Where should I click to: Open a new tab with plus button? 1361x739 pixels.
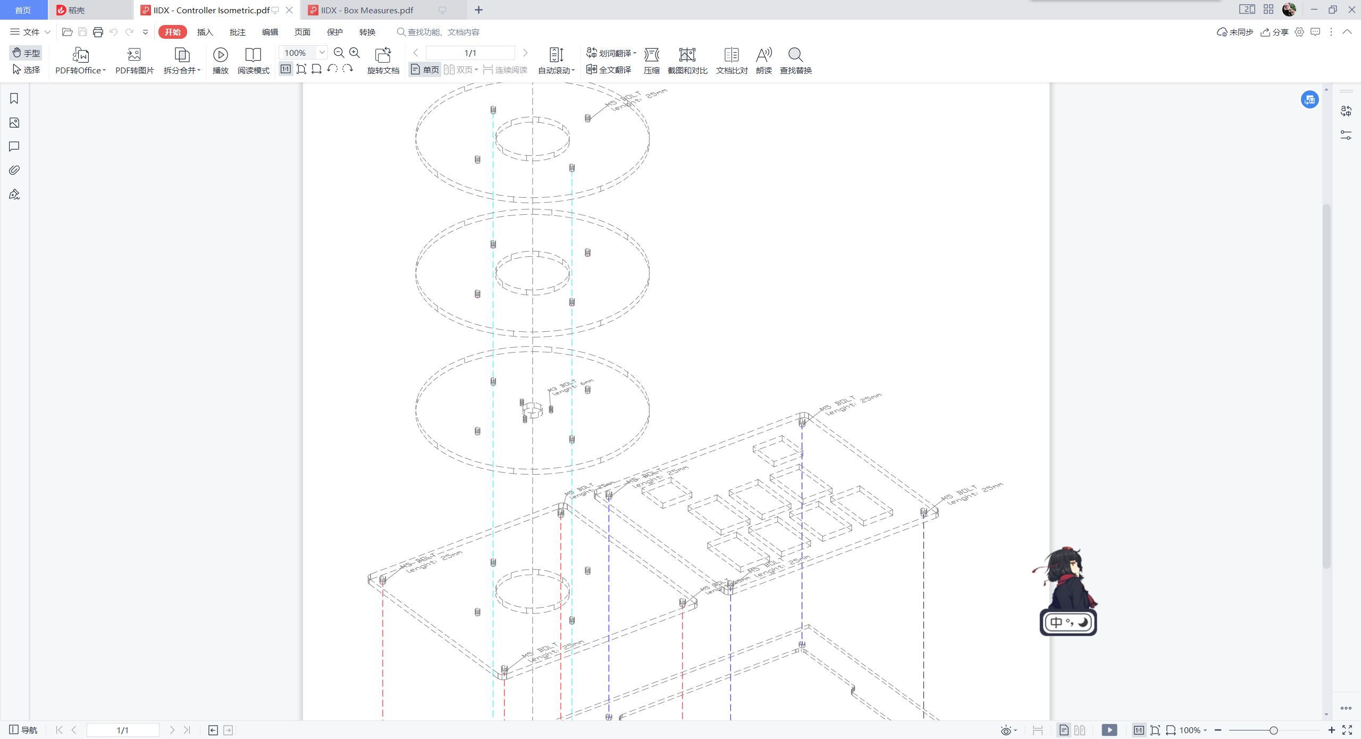[478, 10]
